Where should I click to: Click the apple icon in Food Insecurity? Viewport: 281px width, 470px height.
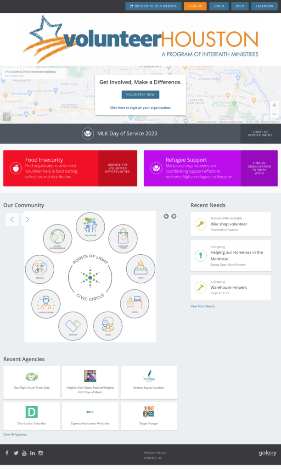click(x=16, y=168)
